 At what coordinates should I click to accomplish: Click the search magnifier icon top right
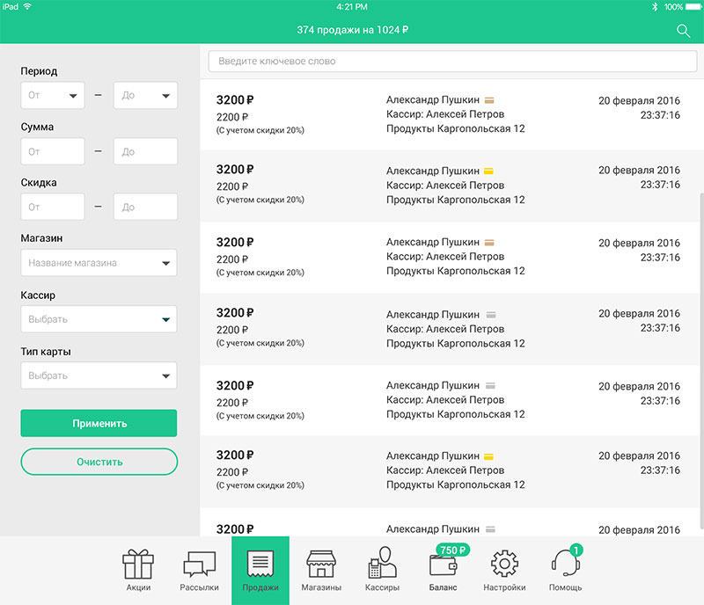[x=684, y=30]
